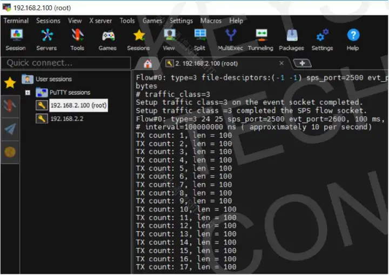This screenshot has width=389, height=275.
Task: Open the Tools menu
Action: (127, 21)
